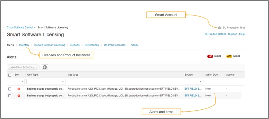This screenshot has height=119, width=269.
Task: Open the second row's EFT FIELD S... source link
Action: point(193,96)
